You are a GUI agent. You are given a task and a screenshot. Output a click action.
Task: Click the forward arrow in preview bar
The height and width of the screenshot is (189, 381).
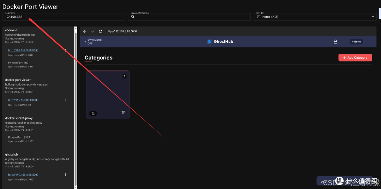92,31
